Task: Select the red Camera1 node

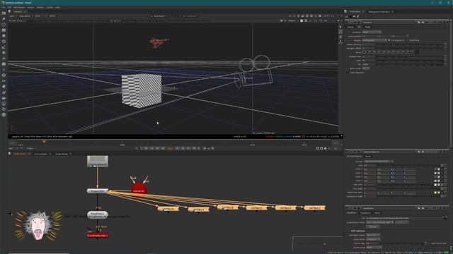Action: pos(139,189)
